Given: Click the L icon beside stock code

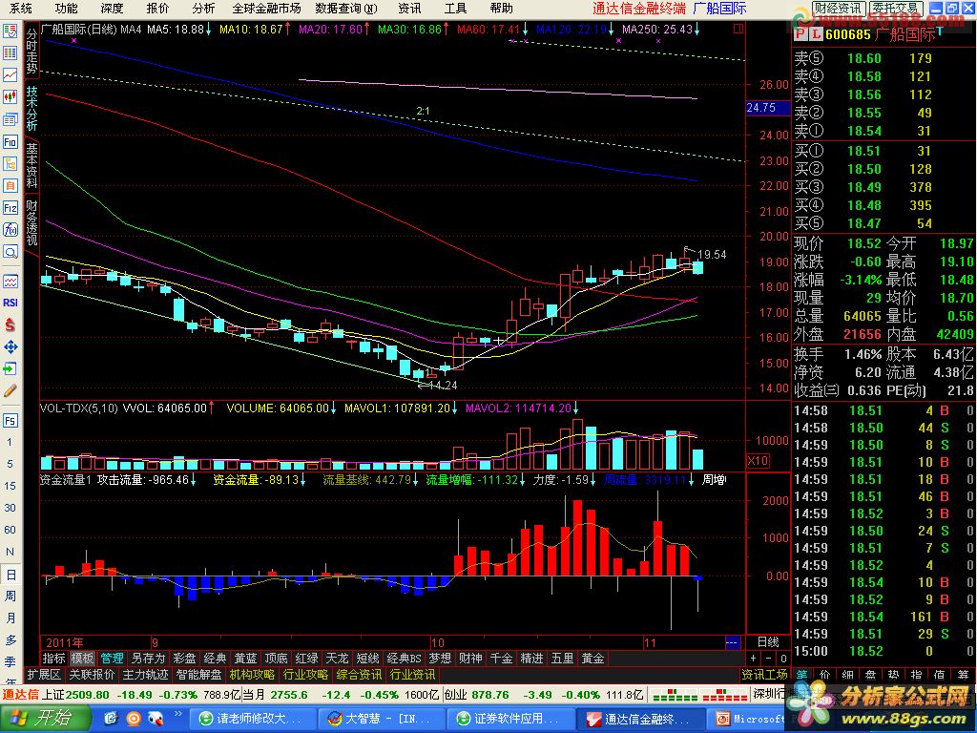Looking at the screenshot, I should tap(815, 34).
